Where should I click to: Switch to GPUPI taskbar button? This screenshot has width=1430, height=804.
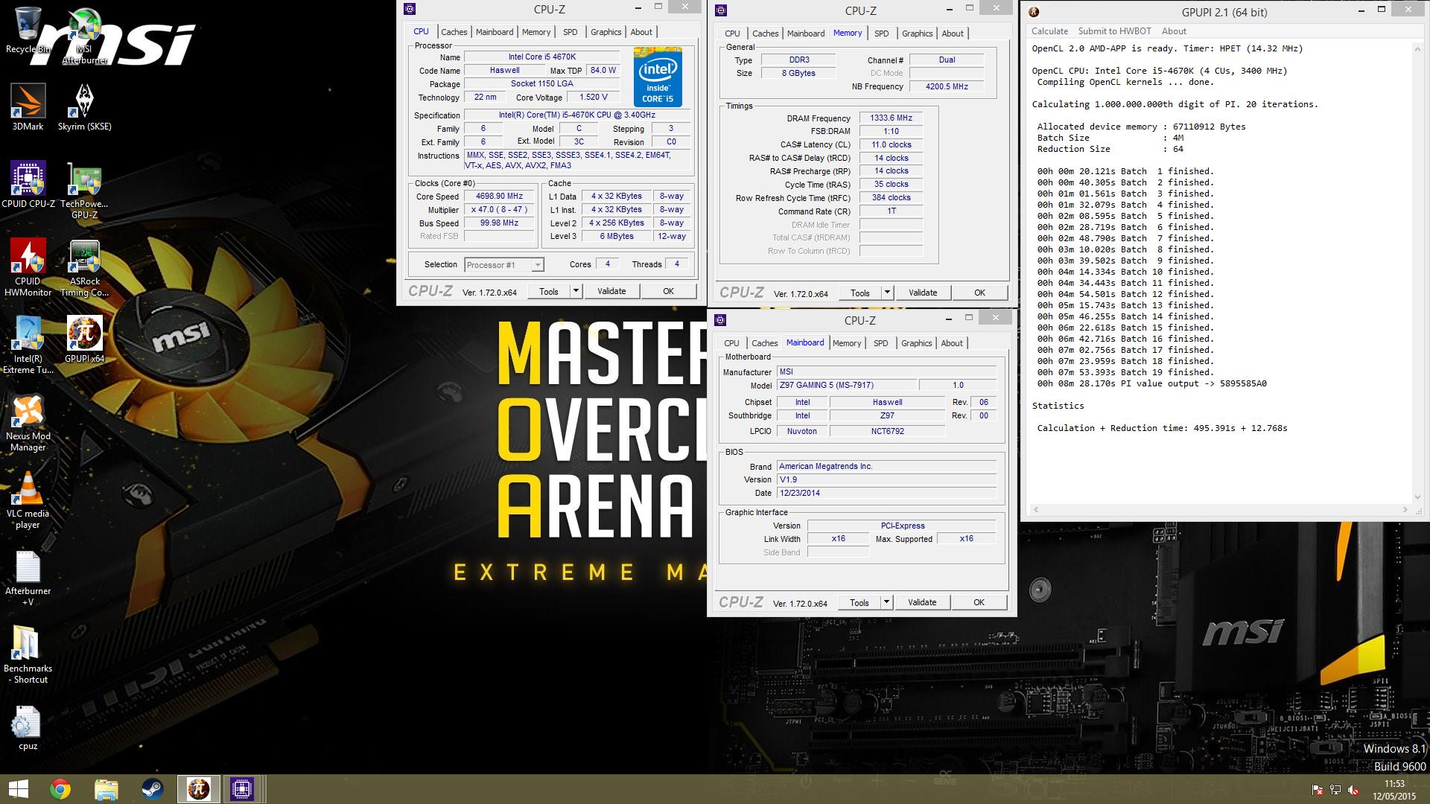coord(199,789)
